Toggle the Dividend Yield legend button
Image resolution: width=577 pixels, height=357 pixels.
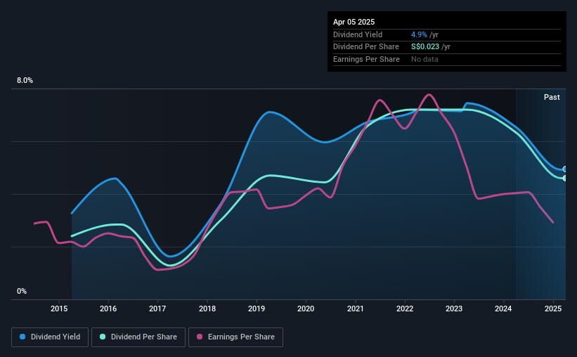point(50,337)
